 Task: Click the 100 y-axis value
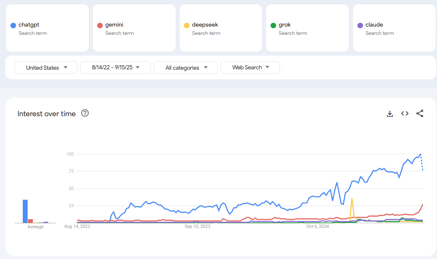tap(70, 154)
